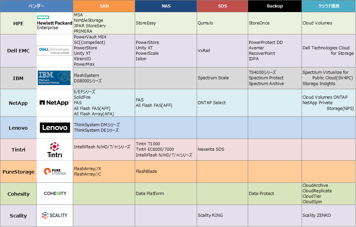Click "Data Platform" in the Cohesity row

(150, 194)
